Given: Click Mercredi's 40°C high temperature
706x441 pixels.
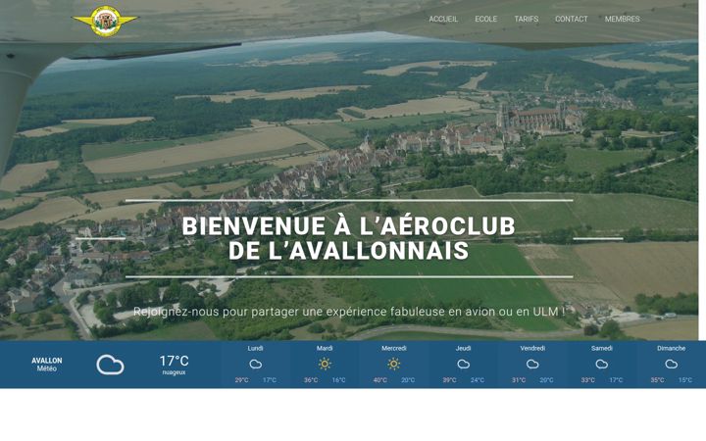Looking at the screenshot, I should tap(380, 380).
